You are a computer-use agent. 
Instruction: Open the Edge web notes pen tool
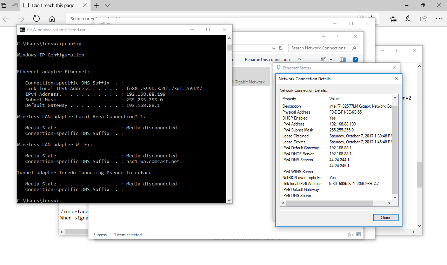pyautogui.click(x=408, y=19)
